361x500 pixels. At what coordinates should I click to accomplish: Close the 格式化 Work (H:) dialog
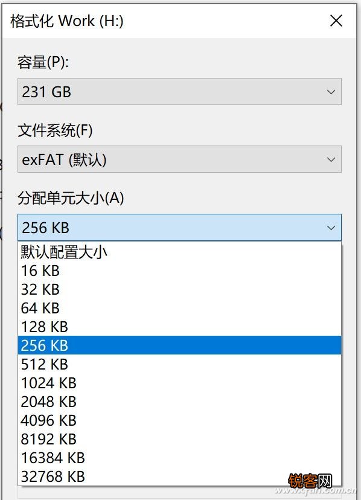(x=336, y=21)
